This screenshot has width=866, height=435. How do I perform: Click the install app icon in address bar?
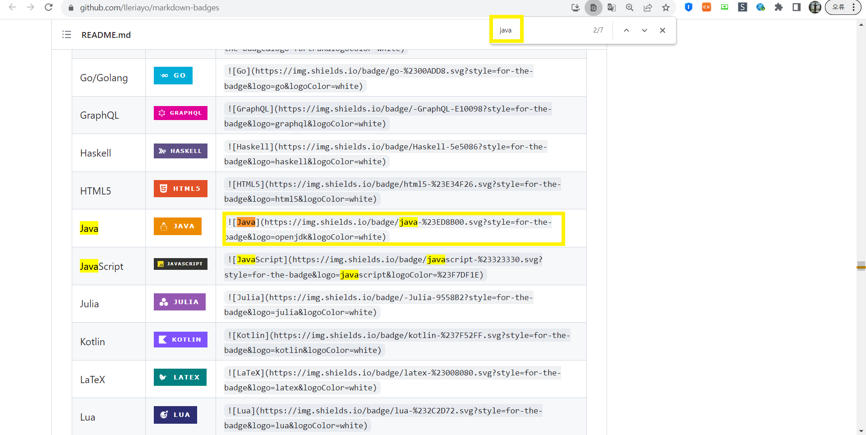575,8
